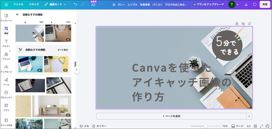This screenshot has height=129, width=272.
Task: Click the 写真背景 tag in the title
Action: pyautogui.click(x=145, y=5)
